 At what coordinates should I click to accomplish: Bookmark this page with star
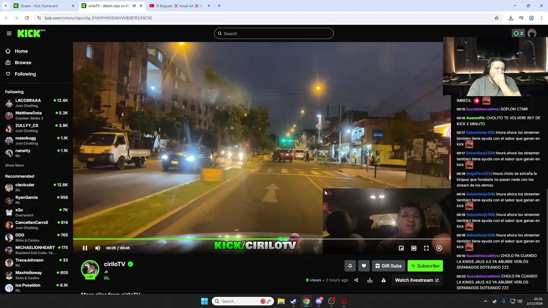pos(497,18)
